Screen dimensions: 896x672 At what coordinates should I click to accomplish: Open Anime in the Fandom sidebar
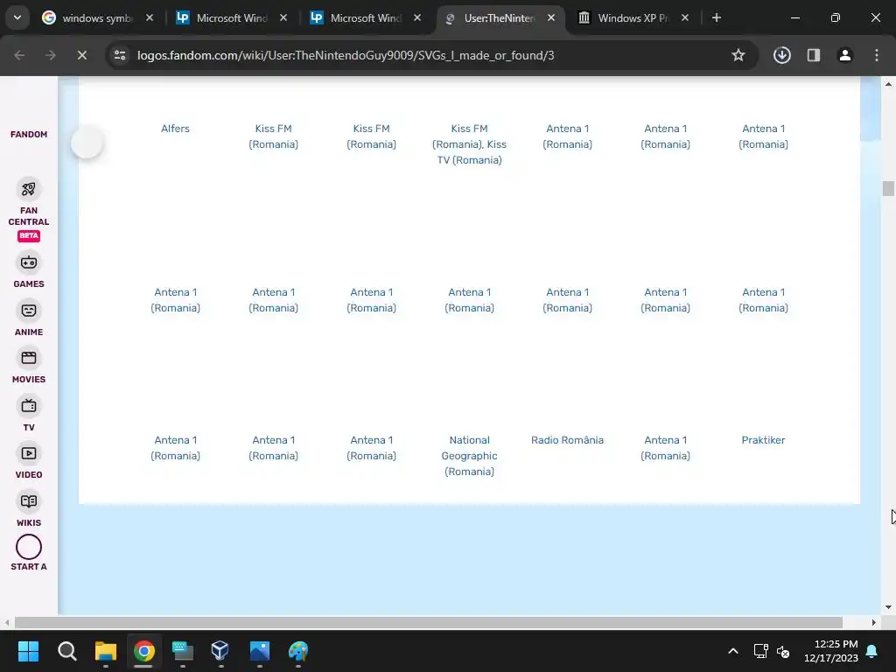click(x=29, y=318)
